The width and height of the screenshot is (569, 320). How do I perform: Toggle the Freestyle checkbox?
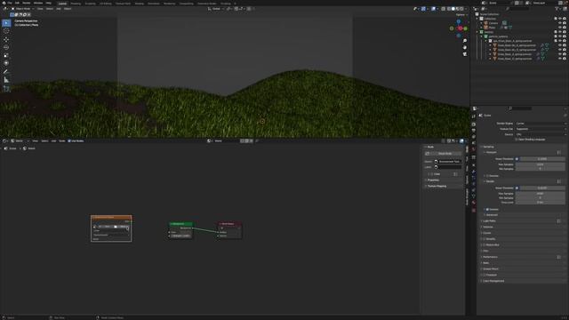point(485,275)
